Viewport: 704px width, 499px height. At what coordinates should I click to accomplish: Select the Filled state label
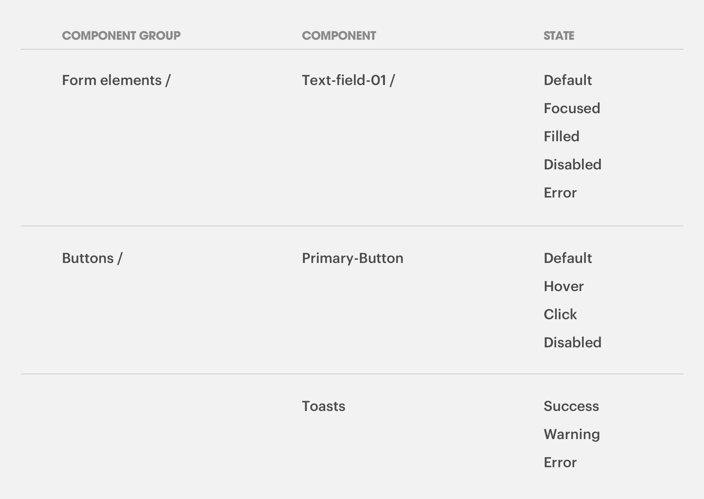561,137
